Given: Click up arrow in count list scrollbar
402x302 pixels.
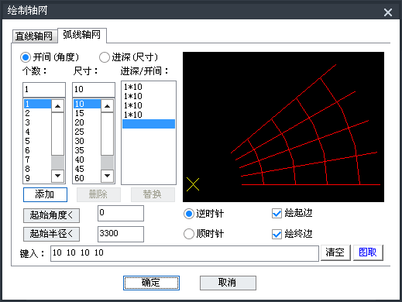Looking at the screenshot, I should click(x=57, y=106).
